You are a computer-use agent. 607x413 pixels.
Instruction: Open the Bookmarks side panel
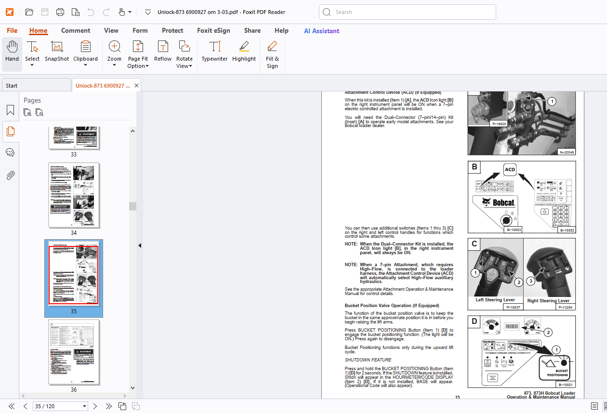pos(10,110)
